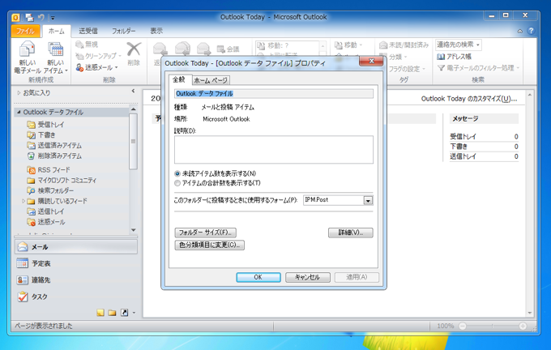Click the Folder List icon in navigation bar
Viewport: 551px width, 350px height.
[112, 313]
